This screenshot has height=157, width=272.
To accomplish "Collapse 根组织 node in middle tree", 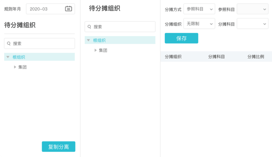I will coord(89,40).
